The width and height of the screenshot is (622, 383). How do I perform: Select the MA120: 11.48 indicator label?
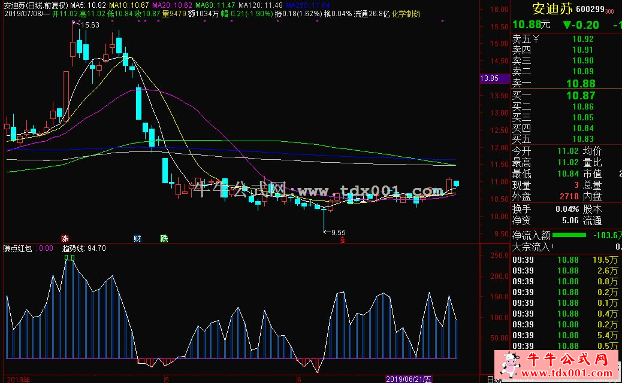(261, 5)
